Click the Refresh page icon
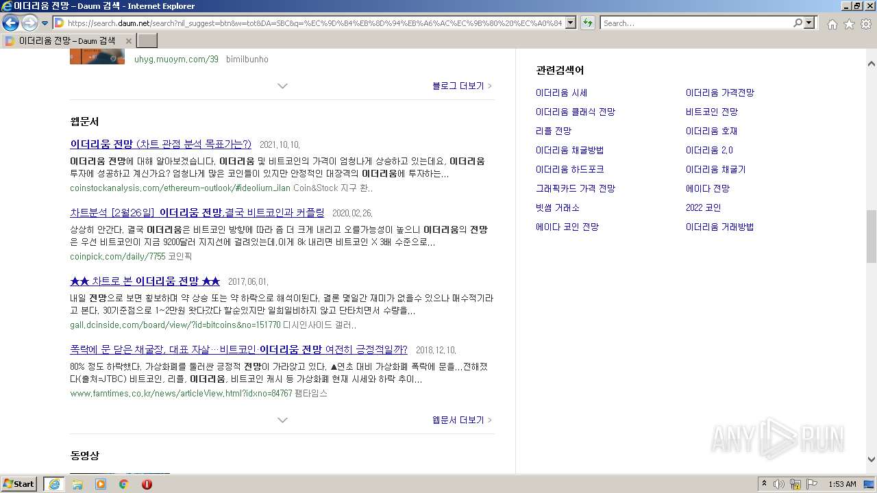The width and height of the screenshot is (877, 493). coord(587,23)
